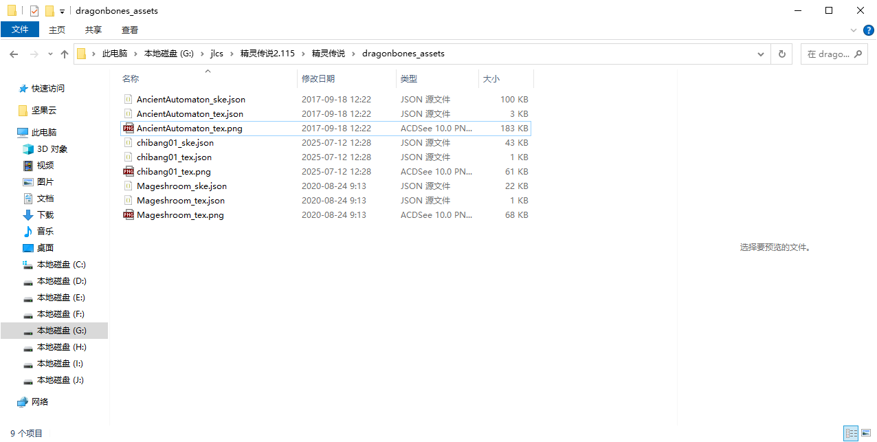
Task: Sort files by the 类型 column header
Action: pyautogui.click(x=438, y=79)
